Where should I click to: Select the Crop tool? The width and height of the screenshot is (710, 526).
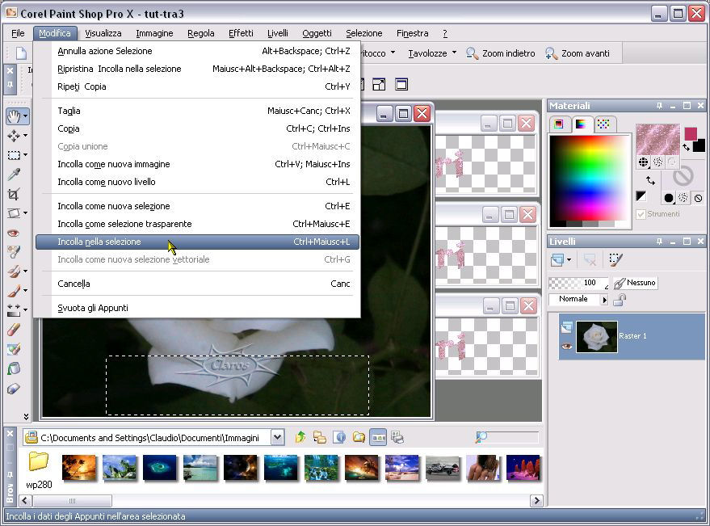[14, 195]
